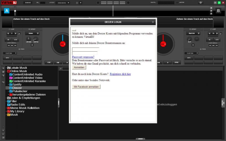Image resolution: width=226 pixels, height=141 pixels.
Task: Click the sideview handle on right edge
Action: [x=223, y=103]
